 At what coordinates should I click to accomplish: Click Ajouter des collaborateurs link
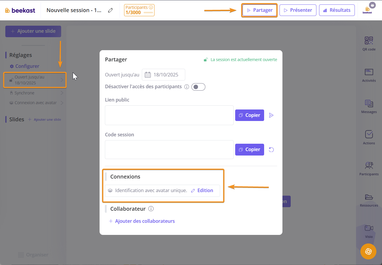click(145, 221)
